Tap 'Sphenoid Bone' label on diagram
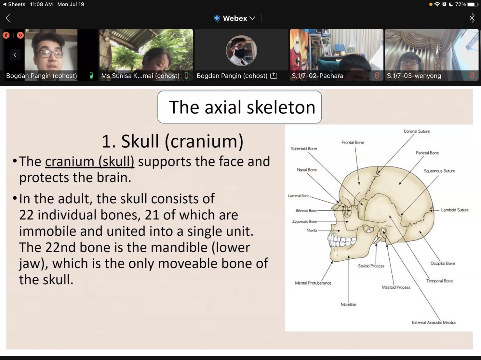The image size is (481, 360). tap(304, 149)
